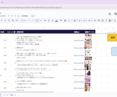The width and height of the screenshot is (117, 97).
Task: Open the comments panel icon
Action: pyautogui.click(x=115, y=14)
